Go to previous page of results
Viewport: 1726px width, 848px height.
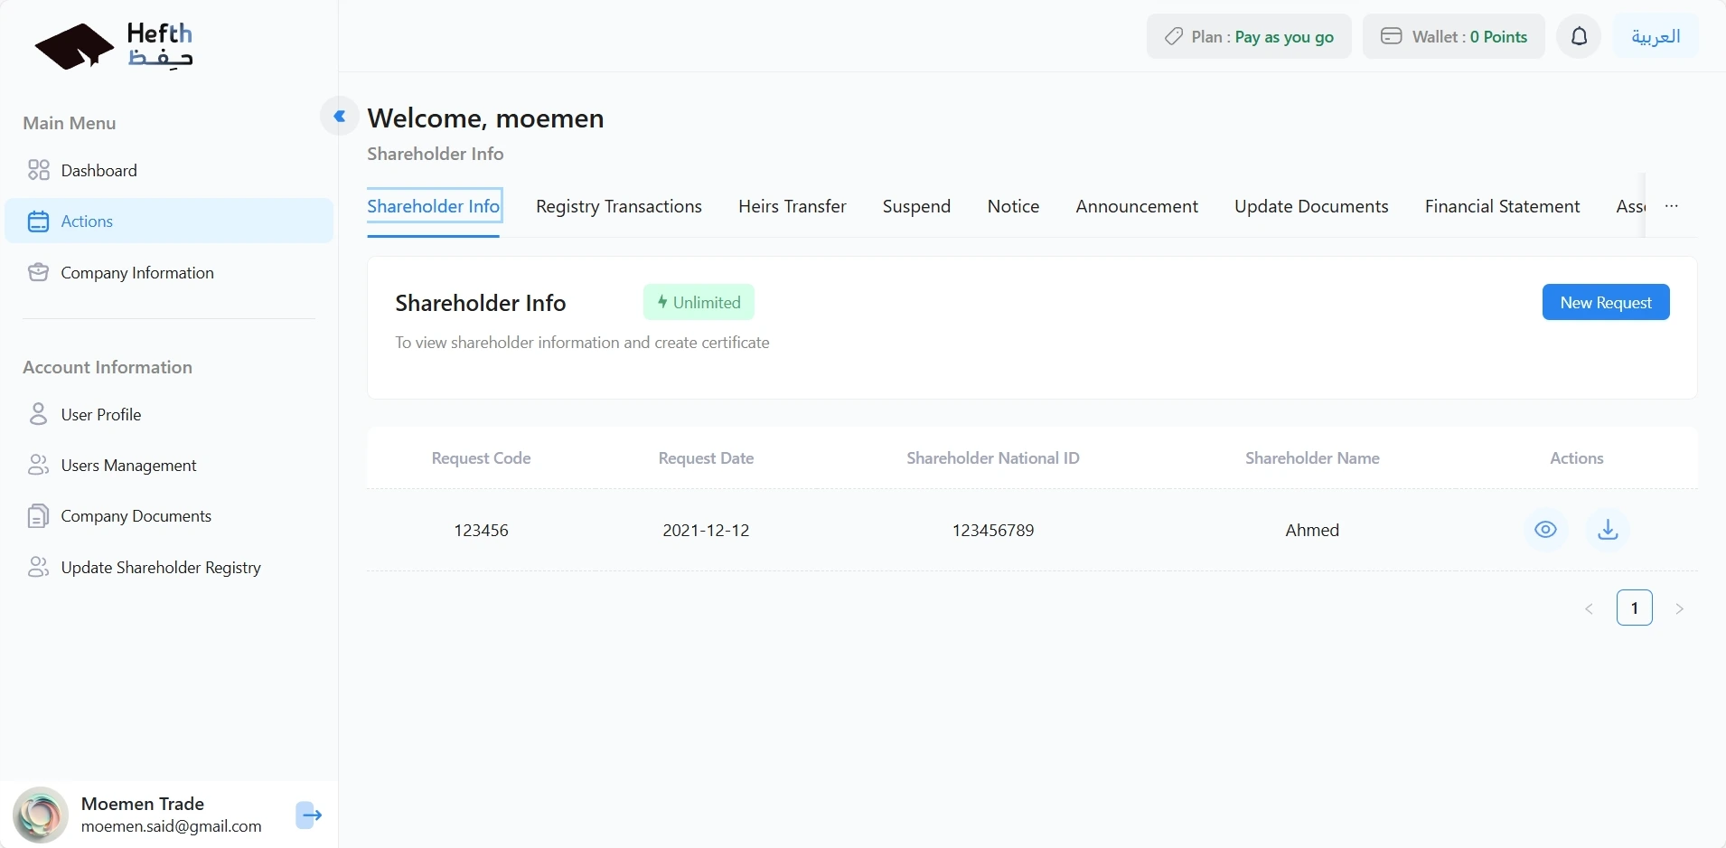(1589, 608)
